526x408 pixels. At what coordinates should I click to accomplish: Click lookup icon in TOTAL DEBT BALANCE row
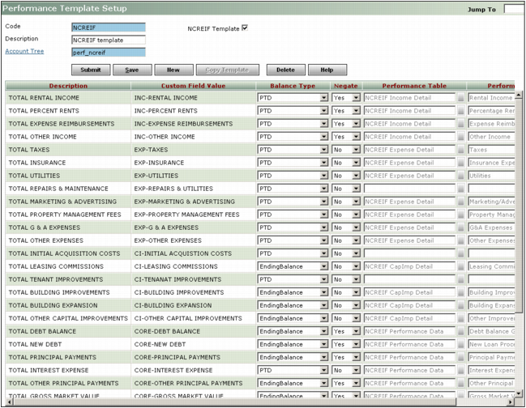click(461, 331)
